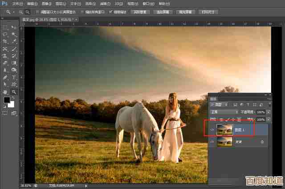The width and height of the screenshot is (285, 189).
Task: Click the lock icon on background layer
Action: (262, 142)
